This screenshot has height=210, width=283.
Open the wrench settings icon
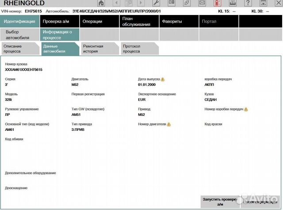[156, 3]
